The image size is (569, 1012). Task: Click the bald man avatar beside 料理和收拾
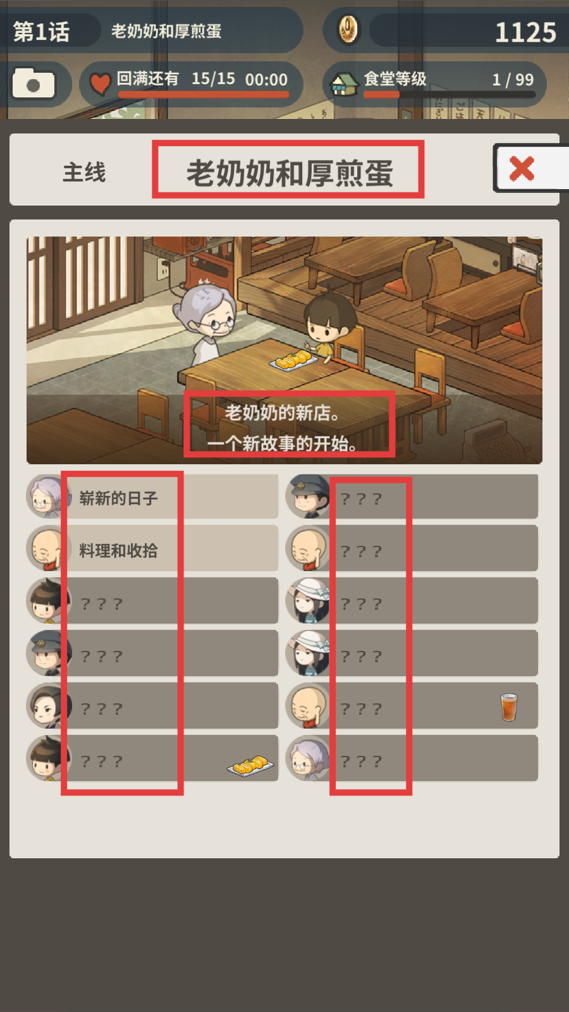(46, 548)
